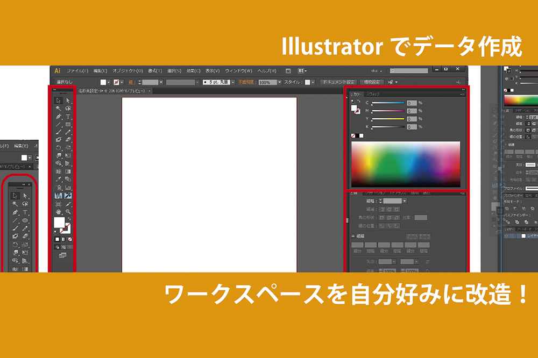This screenshot has height=358, width=538.
Task: Open the control bar fill color dropdown
Action: click(x=109, y=82)
